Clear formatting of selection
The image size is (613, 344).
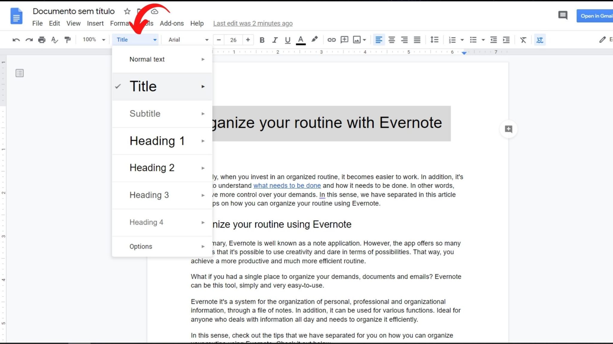(523, 40)
